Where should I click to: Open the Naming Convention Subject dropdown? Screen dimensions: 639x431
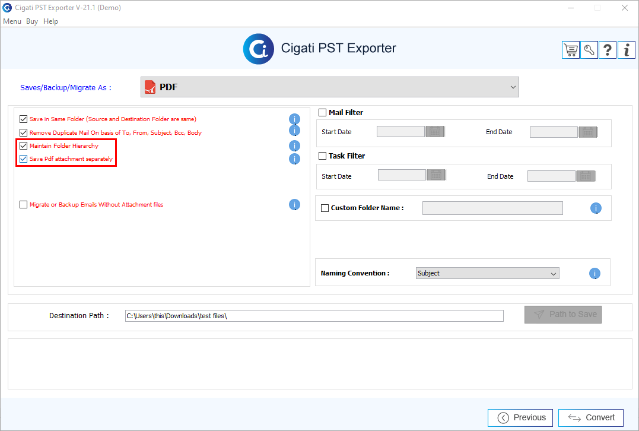(x=487, y=273)
